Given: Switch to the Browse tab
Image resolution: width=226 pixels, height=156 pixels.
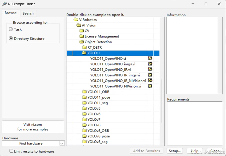Looking at the screenshot, I should pos(10,13).
